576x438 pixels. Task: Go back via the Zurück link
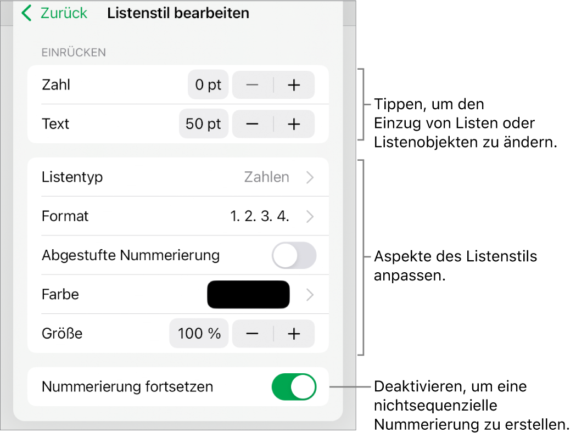64,14
